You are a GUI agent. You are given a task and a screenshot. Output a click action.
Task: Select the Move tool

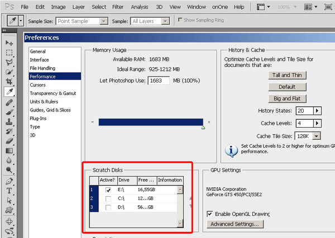click(x=9, y=43)
